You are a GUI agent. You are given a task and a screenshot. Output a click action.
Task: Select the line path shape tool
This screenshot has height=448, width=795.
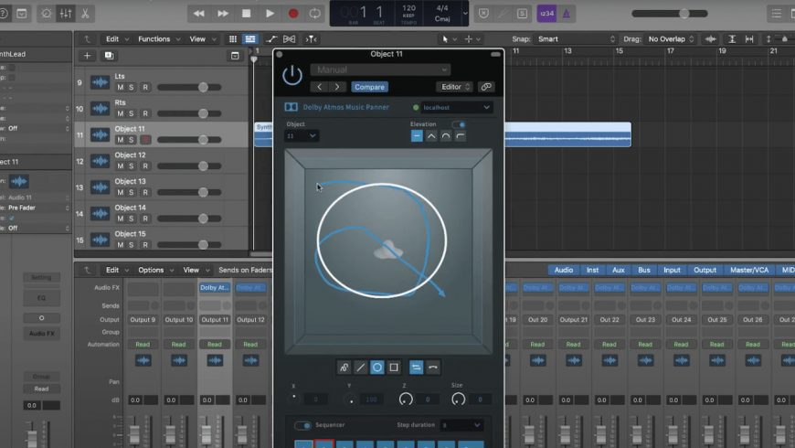click(360, 368)
